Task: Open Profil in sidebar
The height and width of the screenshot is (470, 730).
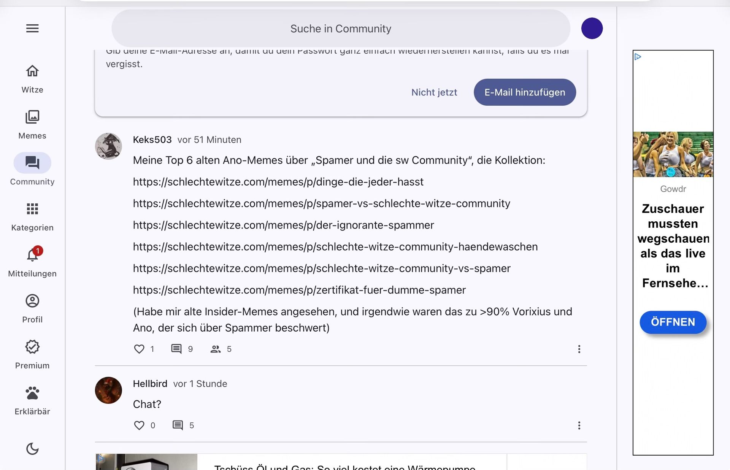Action: pos(32,301)
